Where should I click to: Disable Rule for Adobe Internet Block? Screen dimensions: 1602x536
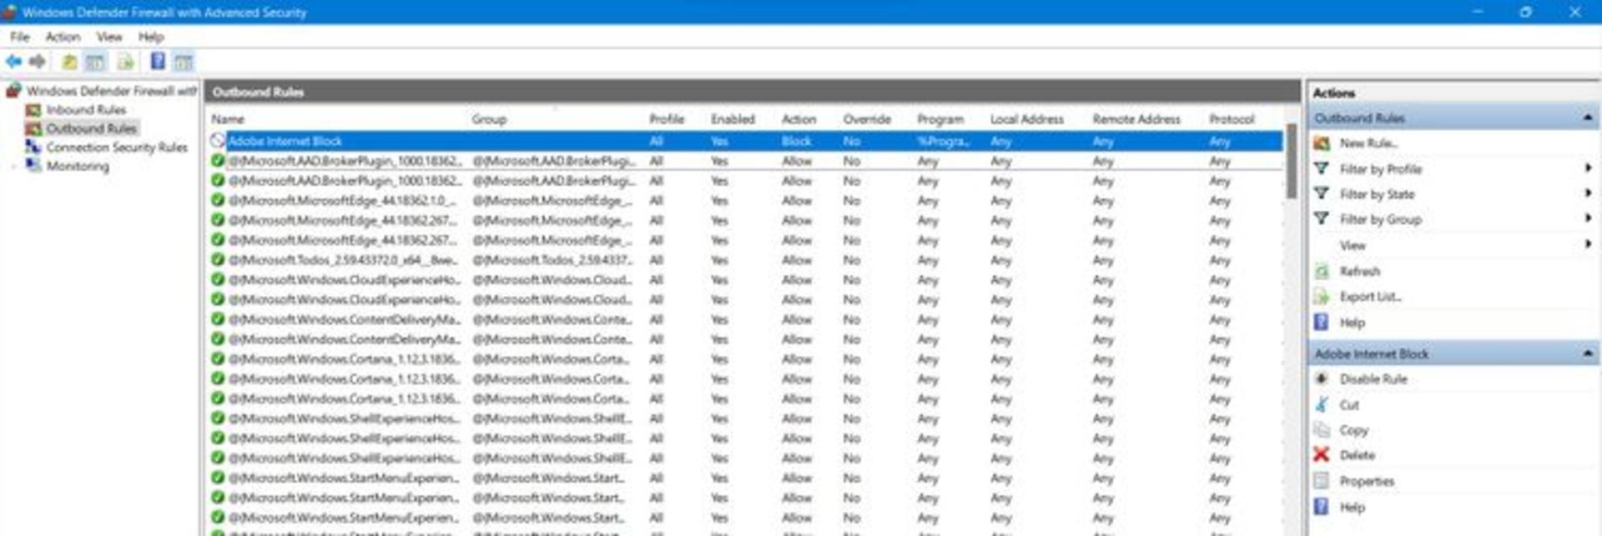[x=1373, y=379]
